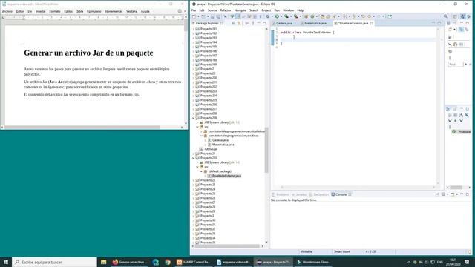Open the Herramientas menu in LibreOffice Writer
Image resolution: width=475 pixels, height=267 pixels.
coord(114,11)
